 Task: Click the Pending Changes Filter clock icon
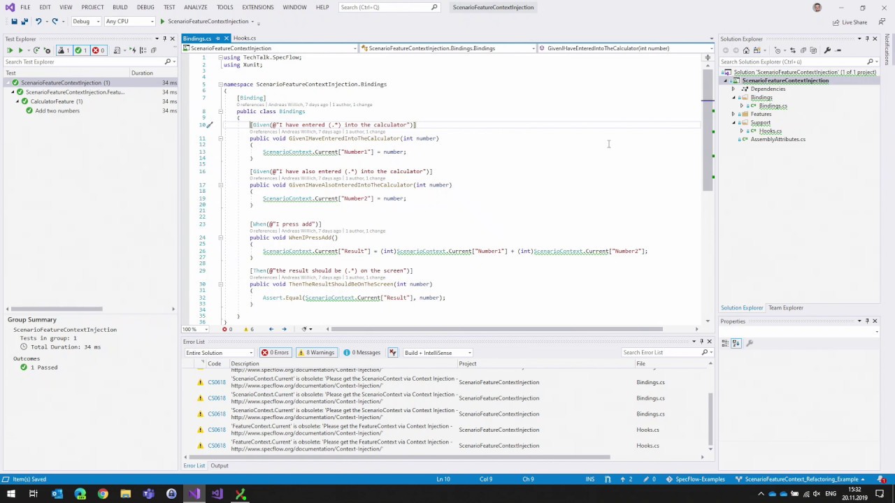coord(778,50)
